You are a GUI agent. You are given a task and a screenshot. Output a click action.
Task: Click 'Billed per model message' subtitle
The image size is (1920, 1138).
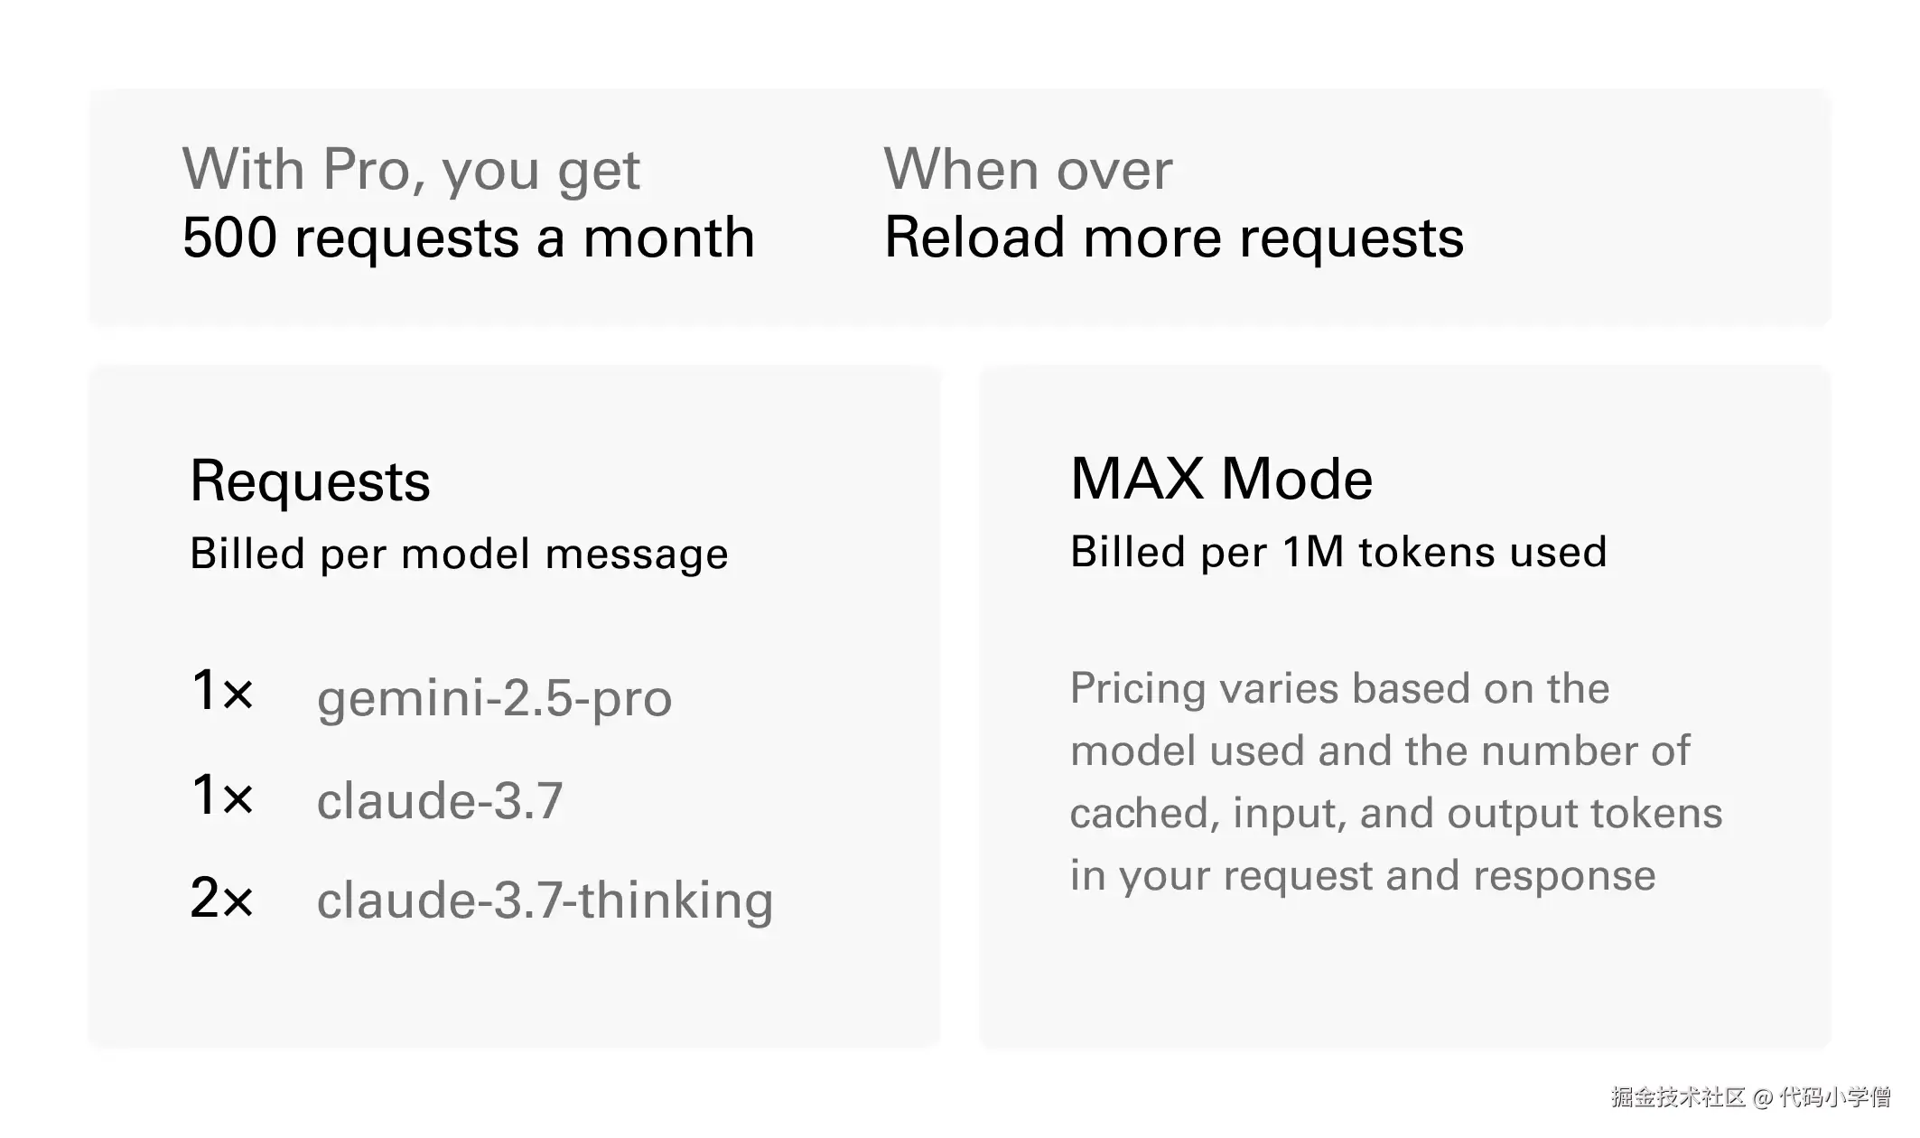[459, 555]
